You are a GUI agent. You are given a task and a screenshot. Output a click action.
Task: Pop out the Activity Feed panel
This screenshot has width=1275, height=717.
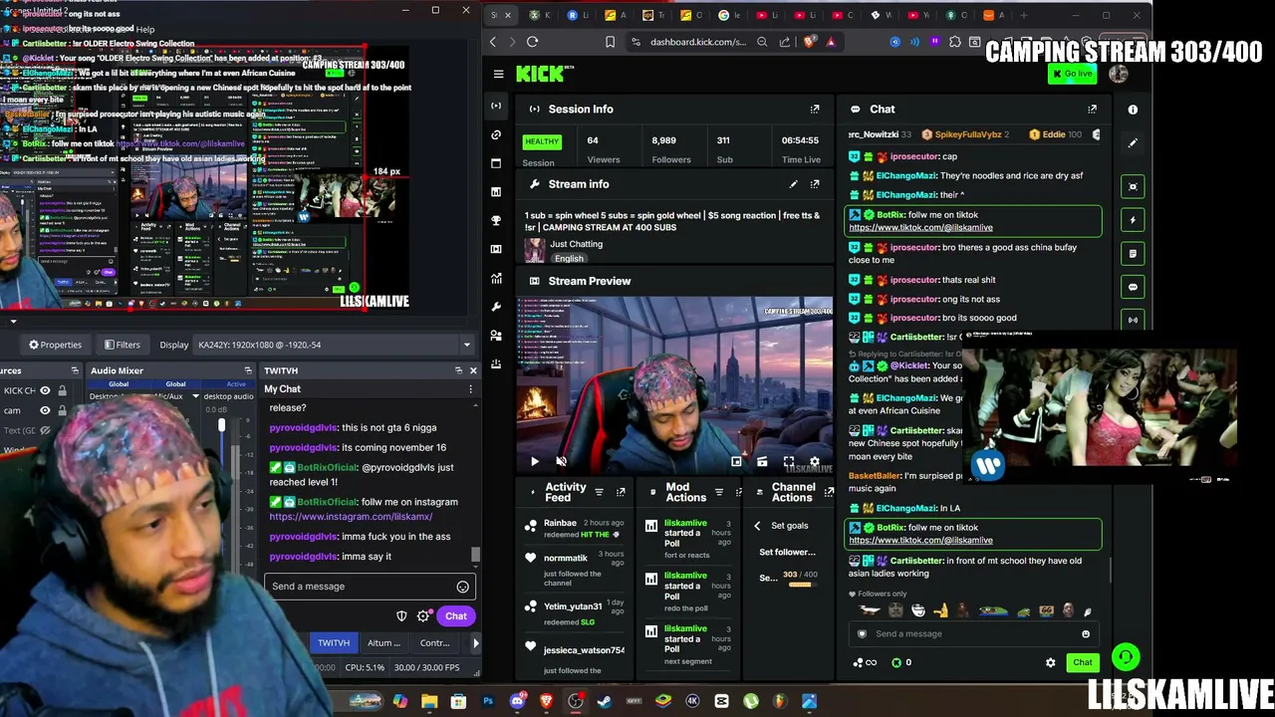(x=621, y=492)
